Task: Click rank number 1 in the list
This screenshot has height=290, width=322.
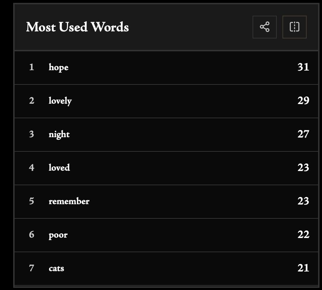Action: (x=32, y=67)
